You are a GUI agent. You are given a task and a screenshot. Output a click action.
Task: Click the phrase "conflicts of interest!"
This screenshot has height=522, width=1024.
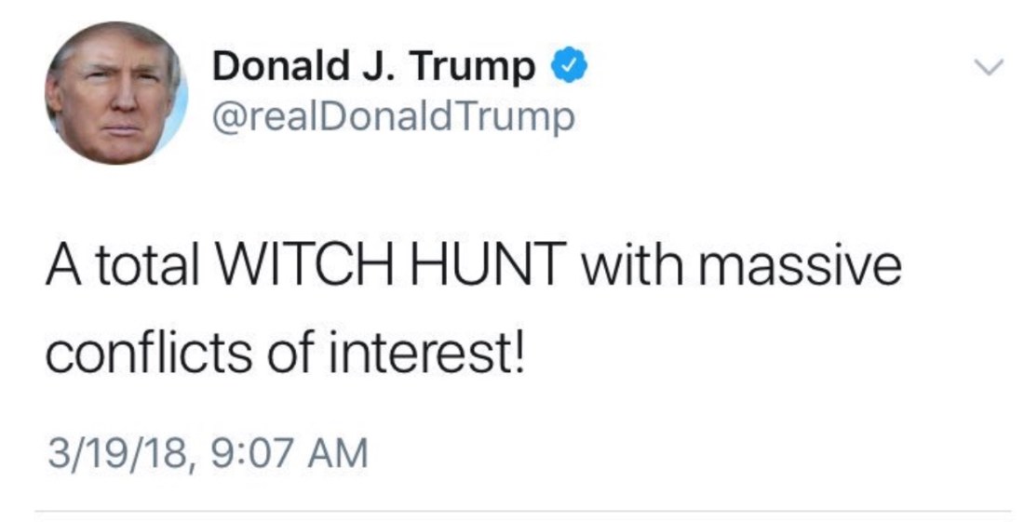point(287,354)
